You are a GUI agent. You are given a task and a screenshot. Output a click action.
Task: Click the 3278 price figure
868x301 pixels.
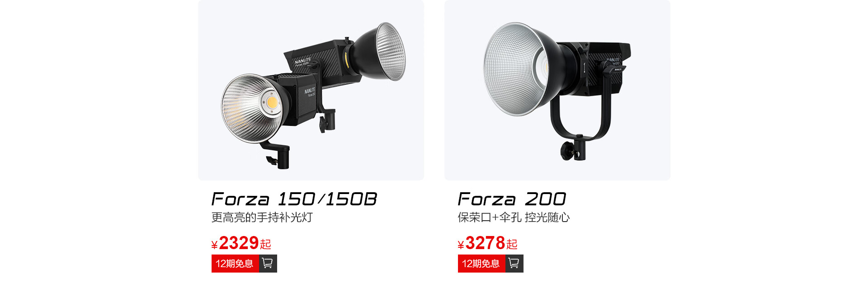pos(485,243)
